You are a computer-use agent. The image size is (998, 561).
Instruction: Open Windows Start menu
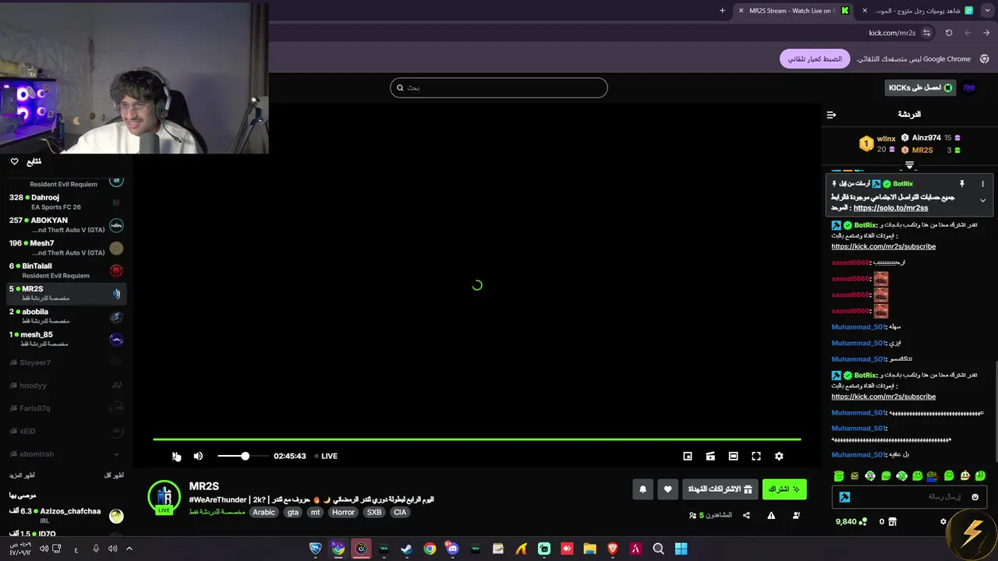[681, 549]
